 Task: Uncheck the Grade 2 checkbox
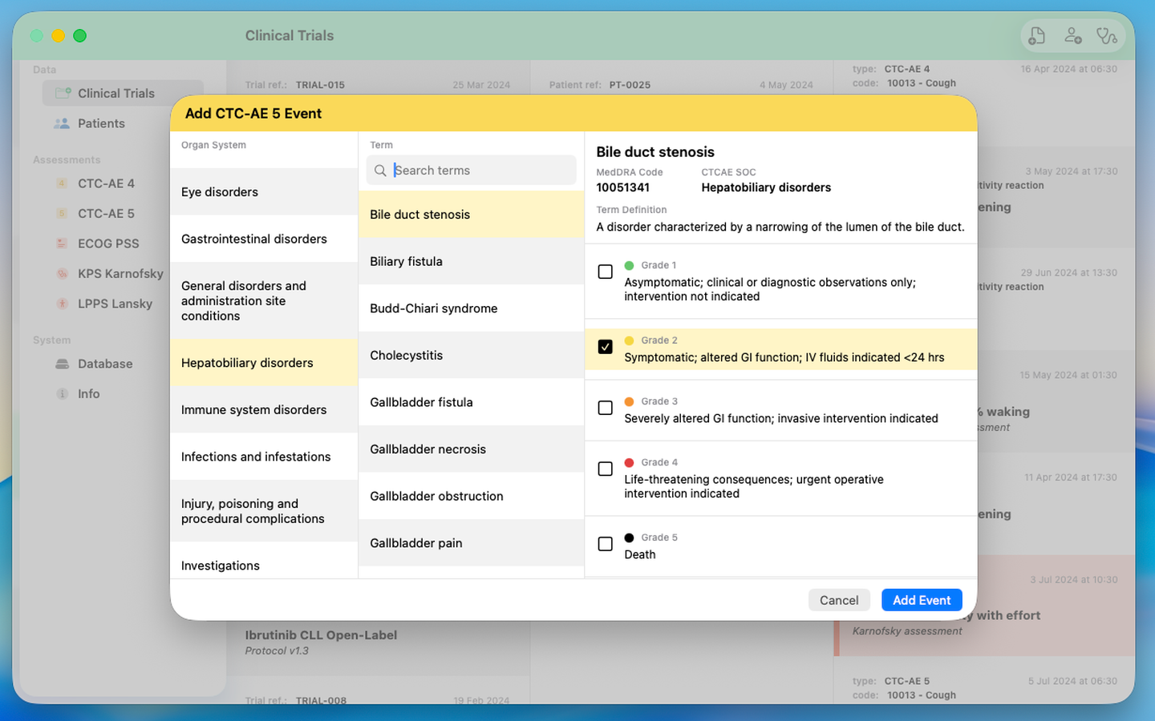[606, 347]
